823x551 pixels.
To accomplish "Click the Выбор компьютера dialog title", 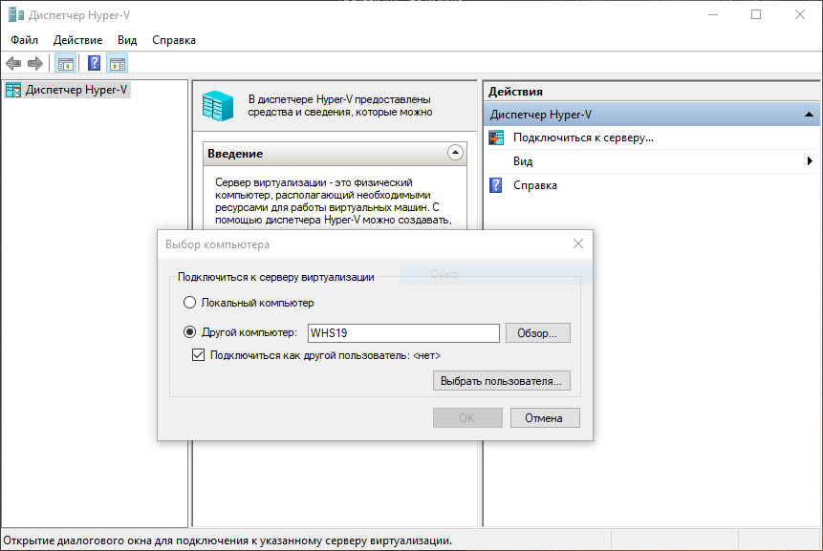I will [x=217, y=244].
